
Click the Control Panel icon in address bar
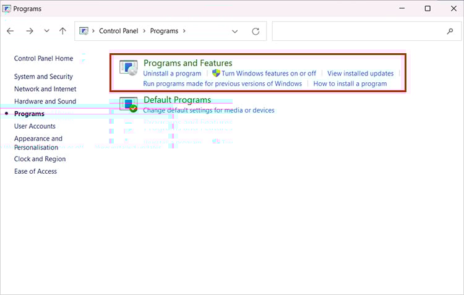tap(84, 31)
